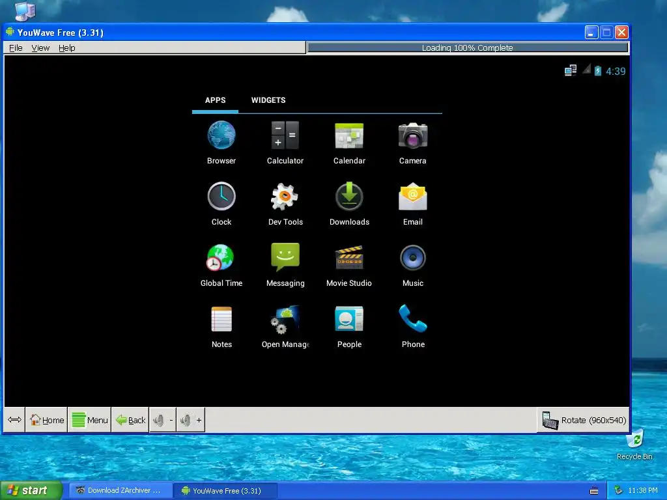Open the Downloads app
Image resolution: width=667 pixels, height=500 pixels.
click(349, 204)
